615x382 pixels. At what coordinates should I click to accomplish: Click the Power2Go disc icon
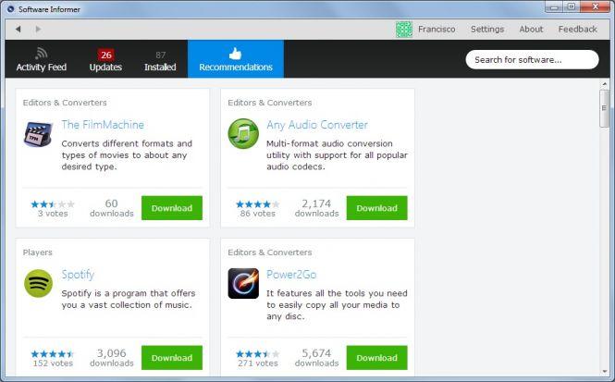click(243, 283)
